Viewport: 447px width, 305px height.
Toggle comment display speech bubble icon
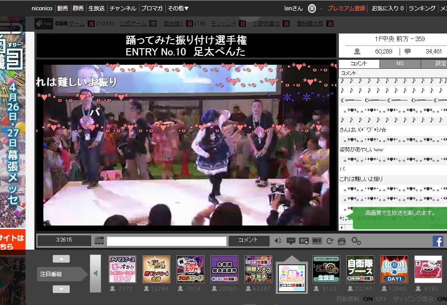pos(291,241)
